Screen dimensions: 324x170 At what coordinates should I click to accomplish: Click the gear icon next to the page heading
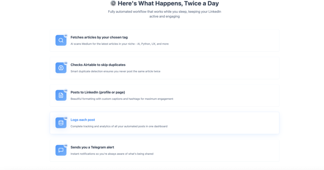tap(113, 3)
